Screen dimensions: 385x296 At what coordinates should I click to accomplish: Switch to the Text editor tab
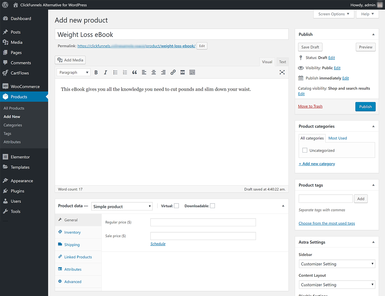coord(283,62)
